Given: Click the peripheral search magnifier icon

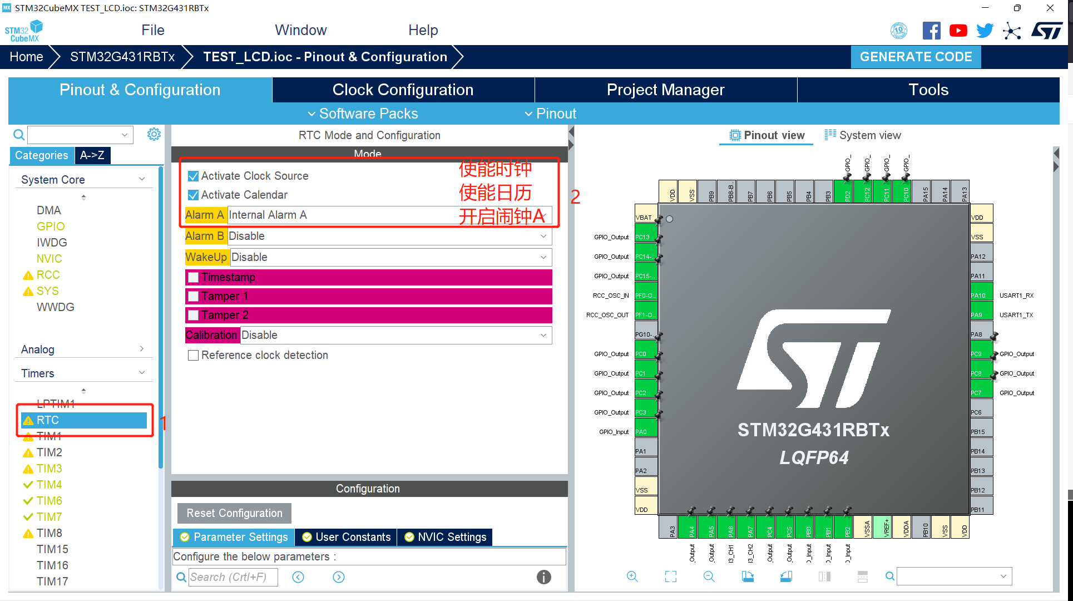Looking at the screenshot, I should [x=19, y=135].
